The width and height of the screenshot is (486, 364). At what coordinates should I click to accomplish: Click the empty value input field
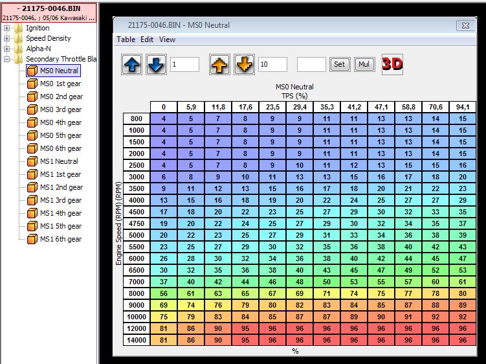(x=311, y=64)
